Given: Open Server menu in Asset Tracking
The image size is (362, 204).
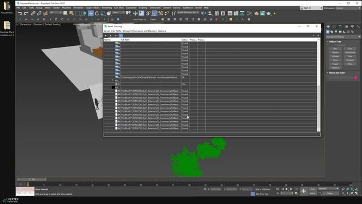Looking at the screenshot, I should click(107, 31).
